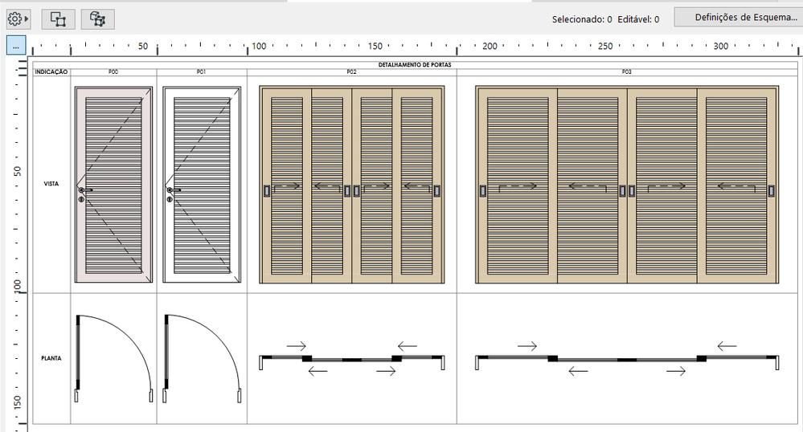
Task: Select the P03 sliding door elevation
Action: point(627,185)
